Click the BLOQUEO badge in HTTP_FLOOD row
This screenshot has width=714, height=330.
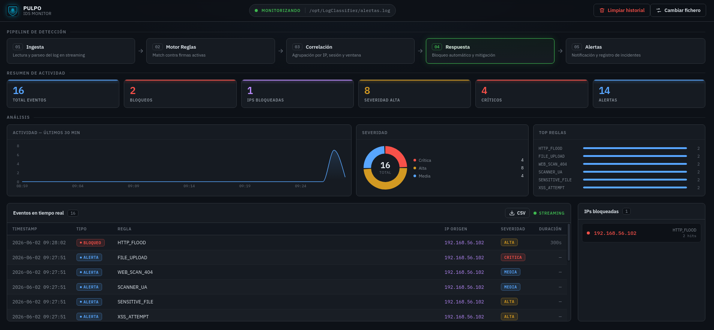pyautogui.click(x=90, y=243)
